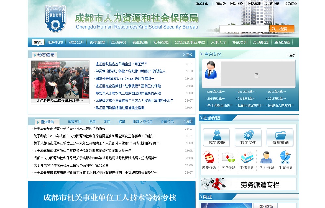The image size is (325, 208).
Task: Switch to 招聘 tab
Action: click(122, 122)
